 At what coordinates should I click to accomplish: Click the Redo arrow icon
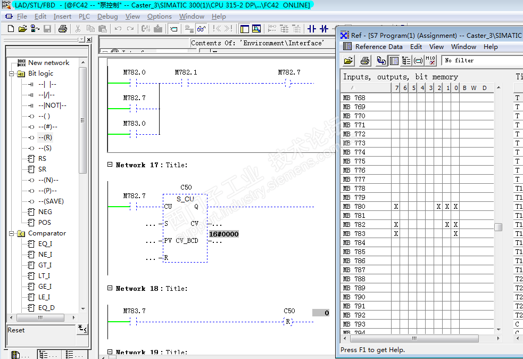point(130,29)
